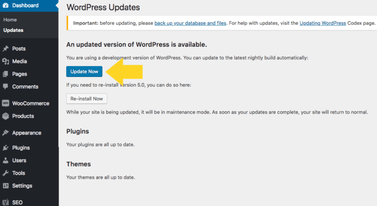Click the re-install version 5.0 text
Screen dimensions: 377x206
[129, 85]
